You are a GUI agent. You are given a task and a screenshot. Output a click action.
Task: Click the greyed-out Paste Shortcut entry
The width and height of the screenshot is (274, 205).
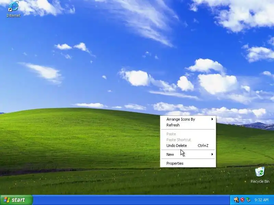click(188, 140)
